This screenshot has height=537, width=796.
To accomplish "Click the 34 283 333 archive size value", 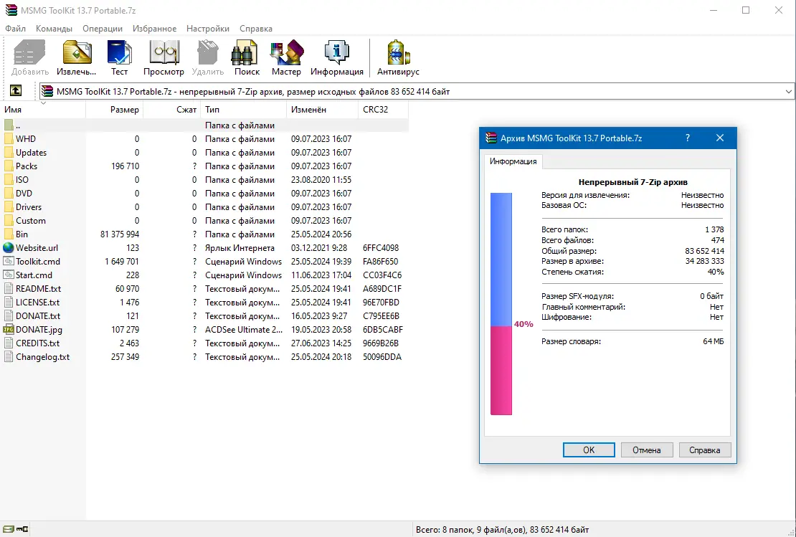I will coord(705,261).
